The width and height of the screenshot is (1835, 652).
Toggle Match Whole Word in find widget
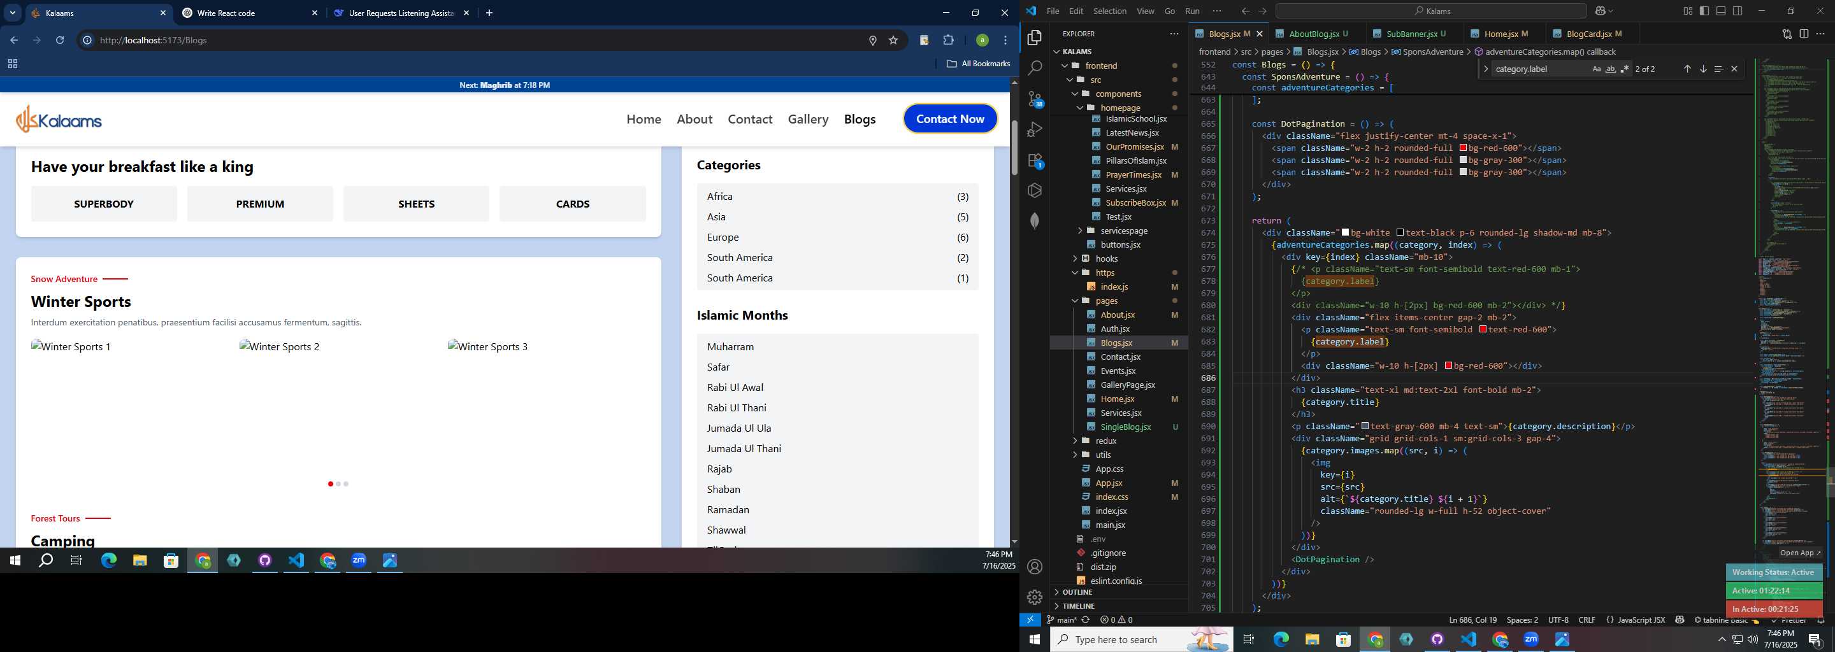(x=1611, y=69)
